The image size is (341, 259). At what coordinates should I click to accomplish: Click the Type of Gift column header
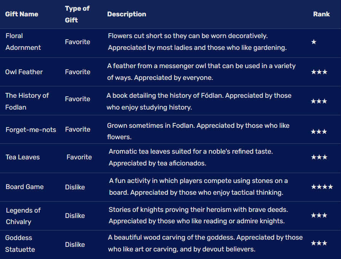77,14
